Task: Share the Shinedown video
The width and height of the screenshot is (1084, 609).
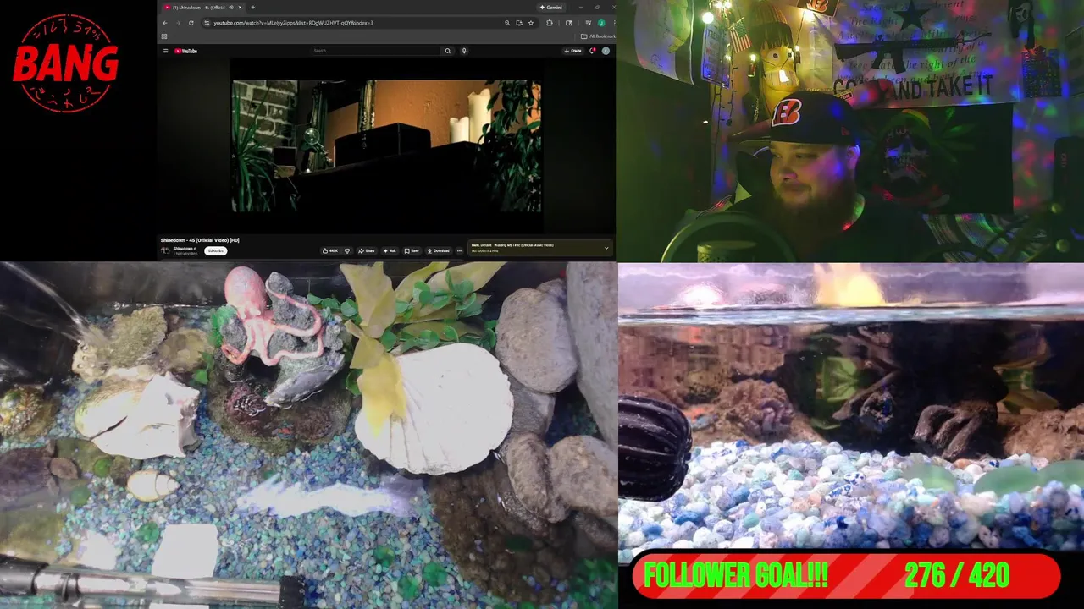Action: [367, 250]
